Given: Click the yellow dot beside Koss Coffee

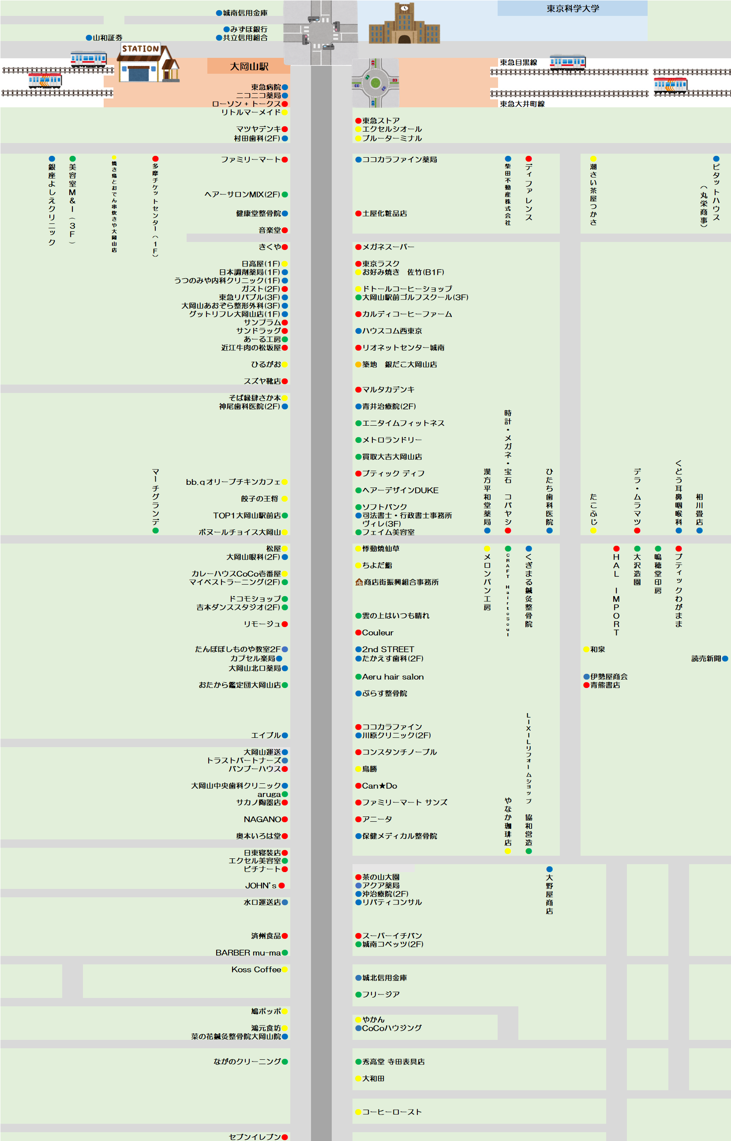Looking at the screenshot, I should coord(285,970).
